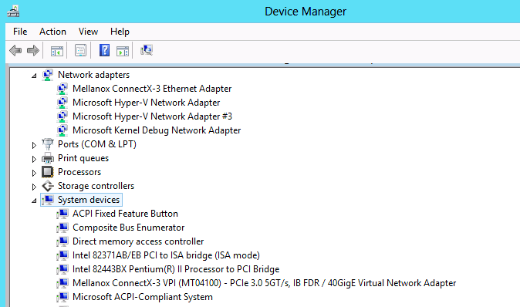Expand the Storage controllers category
This screenshot has height=307, width=520.
pos(34,187)
